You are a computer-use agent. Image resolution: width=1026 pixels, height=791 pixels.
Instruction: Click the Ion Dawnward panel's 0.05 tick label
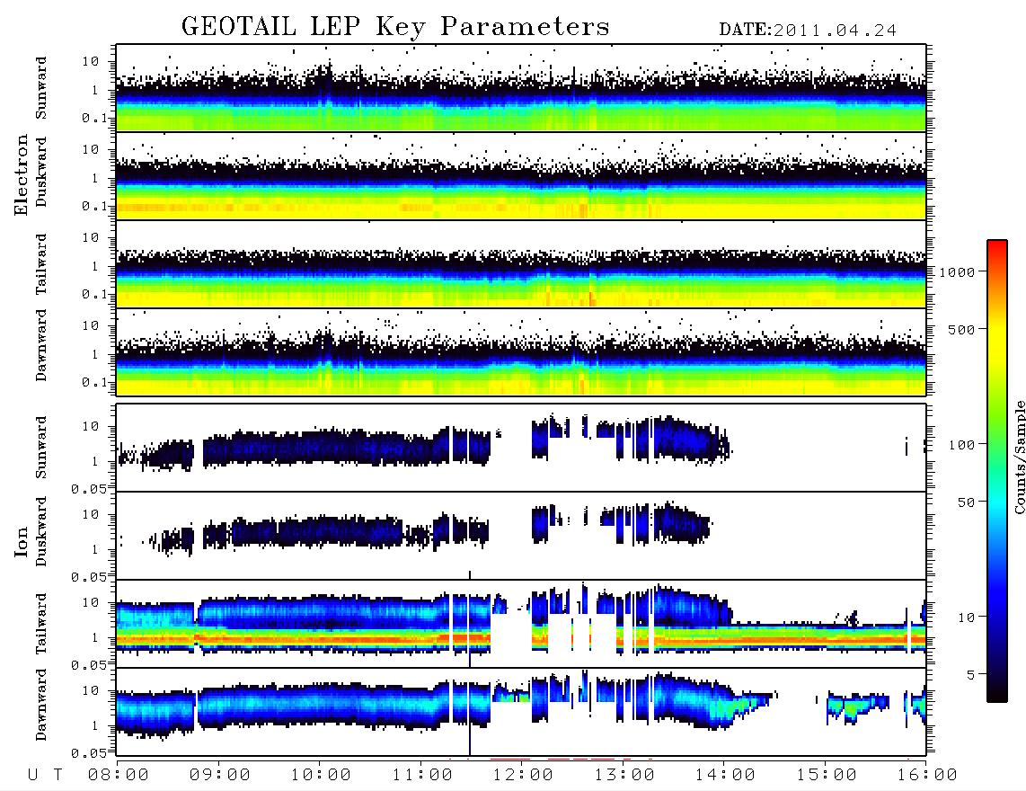click(90, 753)
